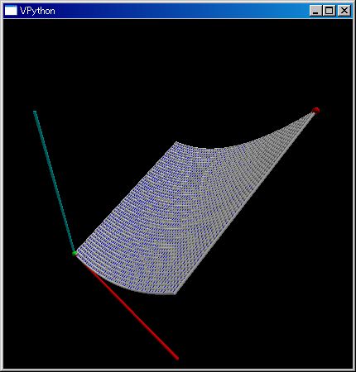The width and height of the screenshot is (356, 372).
Task: Click the top end of the teal axis
Action: [35, 112]
